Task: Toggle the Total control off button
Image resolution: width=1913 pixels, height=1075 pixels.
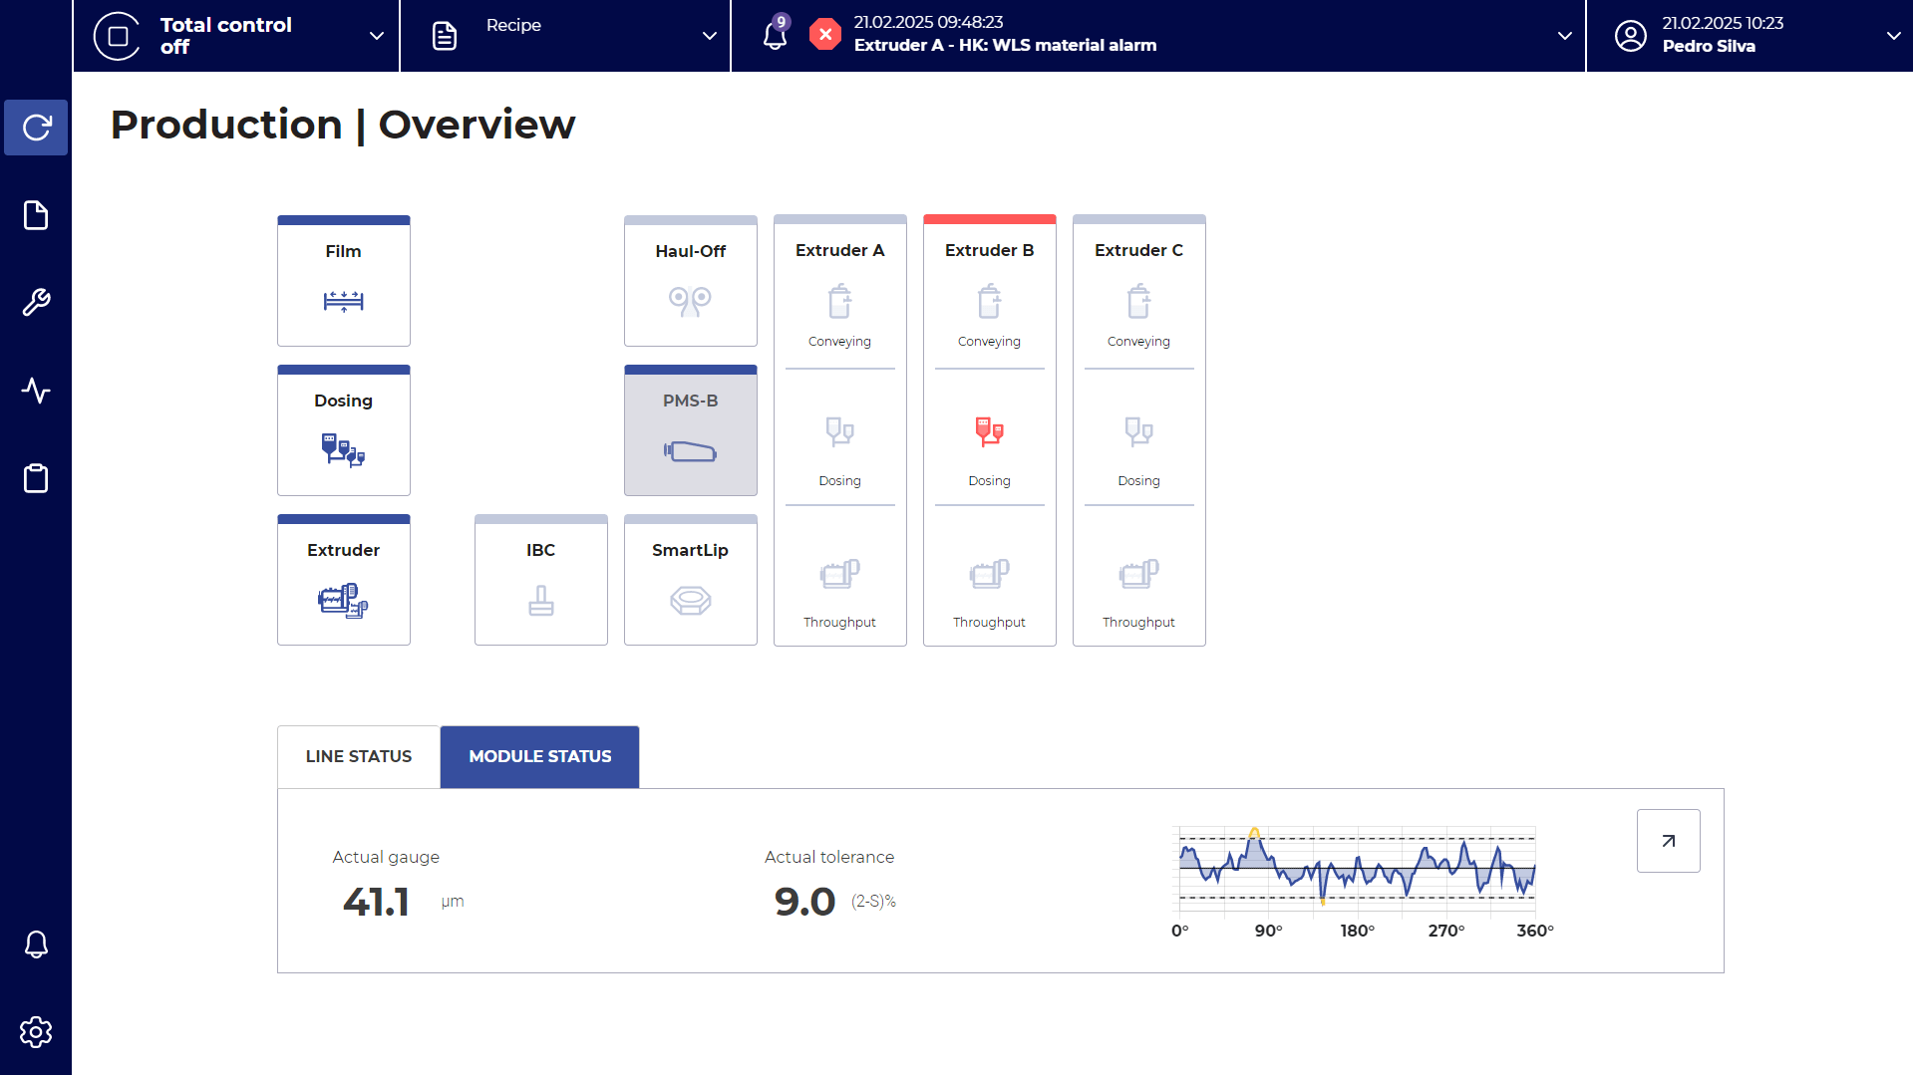Action: click(x=118, y=36)
